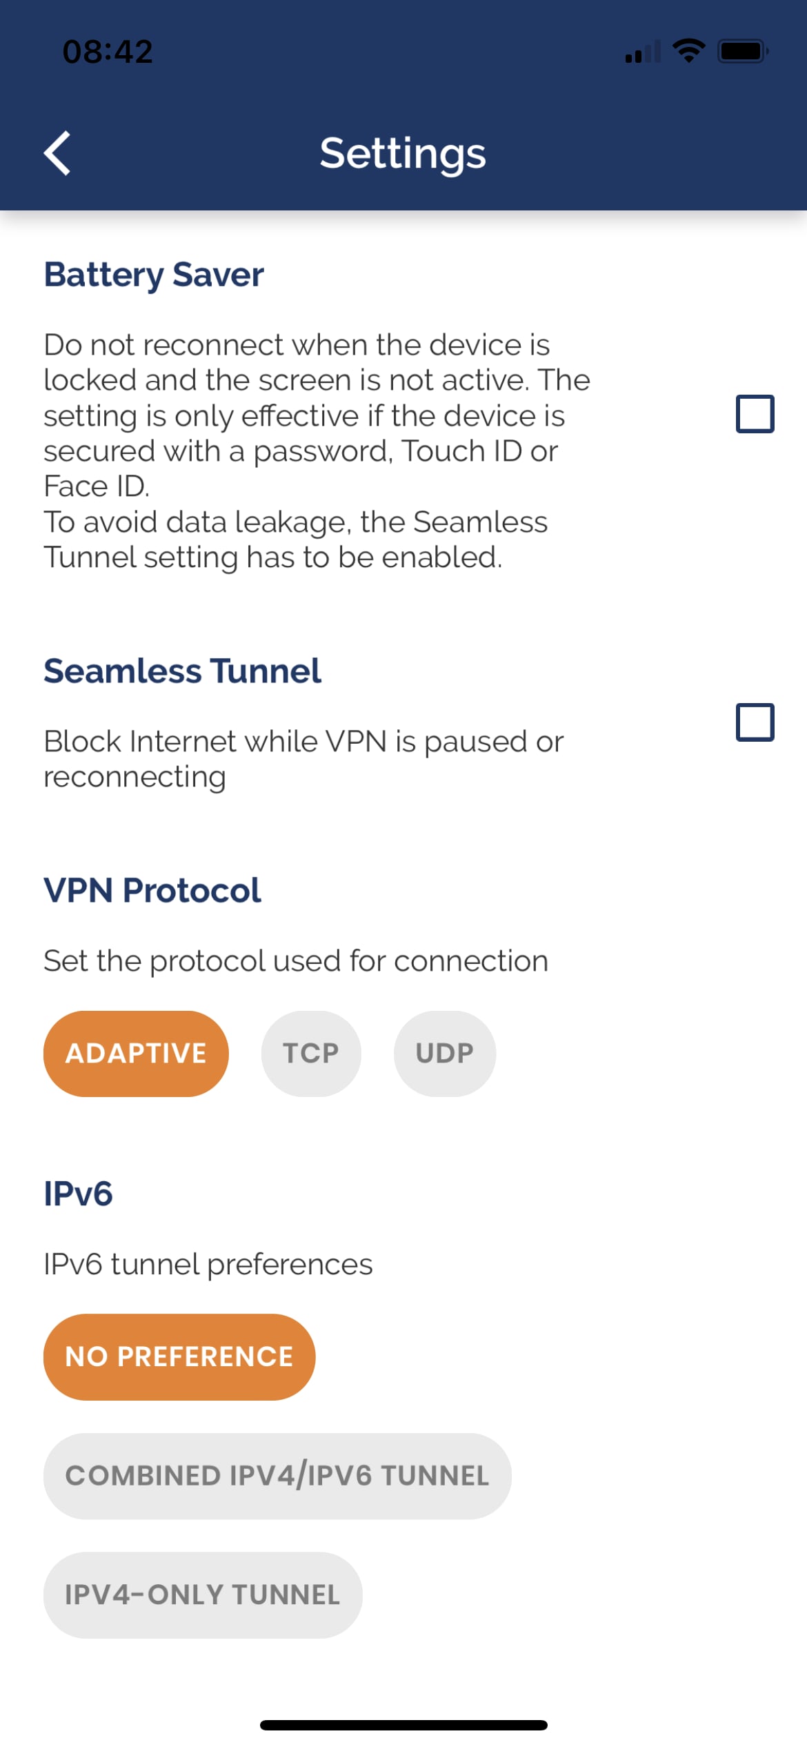Tap the VPN Protocol heading
Image resolution: width=807 pixels, height=1747 pixels.
coord(152,890)
